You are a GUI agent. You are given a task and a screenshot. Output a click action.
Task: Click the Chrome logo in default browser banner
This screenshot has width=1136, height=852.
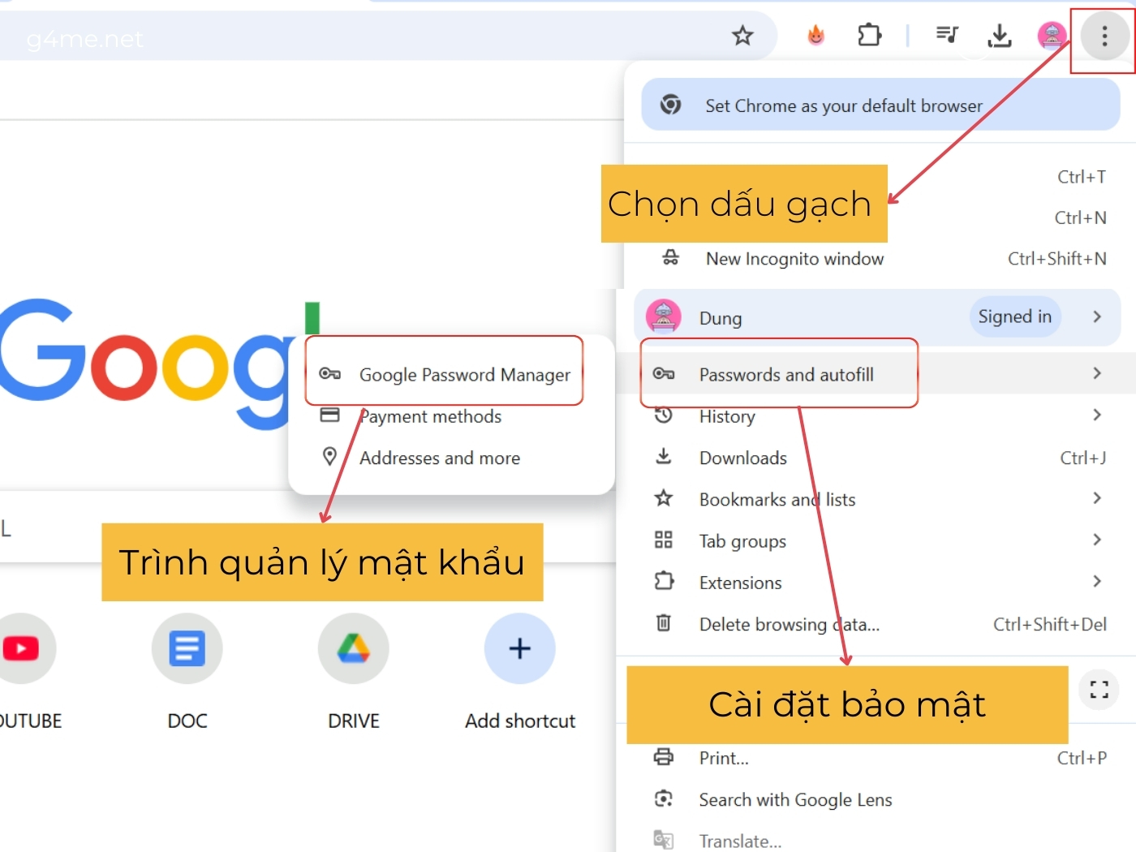click(670, 104)
